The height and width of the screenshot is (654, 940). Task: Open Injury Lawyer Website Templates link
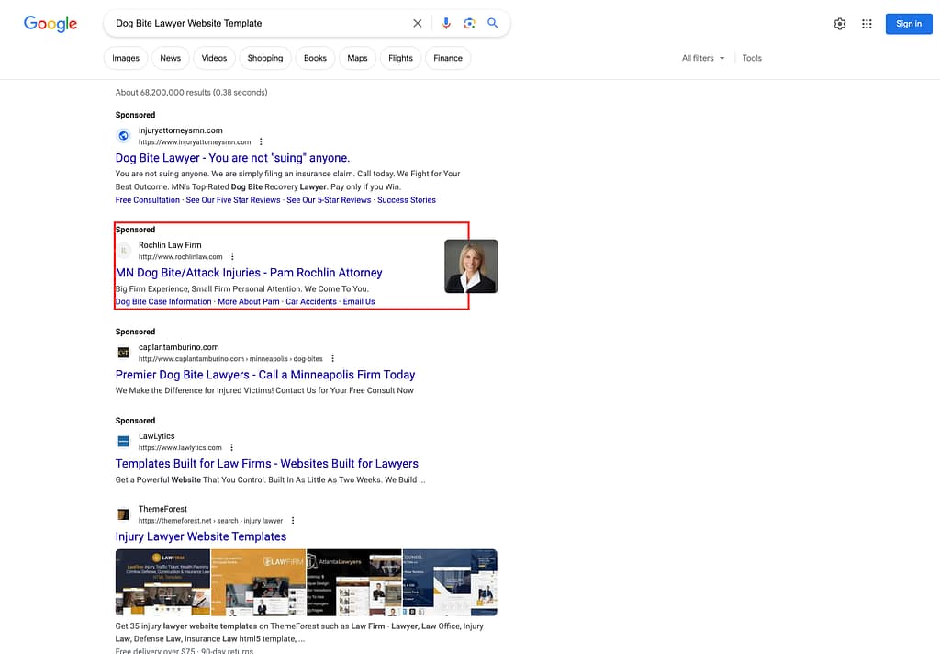point(201,537)
